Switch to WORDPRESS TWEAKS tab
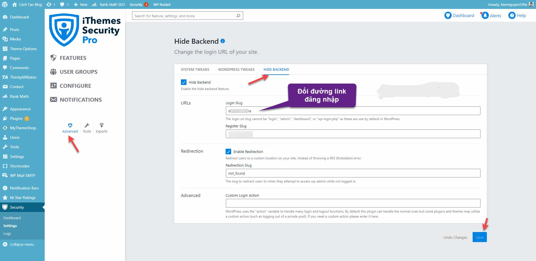536x261 pixels. pyautogui.click(x=236, y=69)
